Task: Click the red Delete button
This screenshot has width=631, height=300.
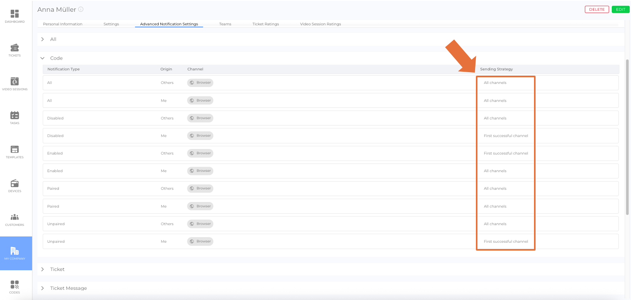Action: coord(596,9)
